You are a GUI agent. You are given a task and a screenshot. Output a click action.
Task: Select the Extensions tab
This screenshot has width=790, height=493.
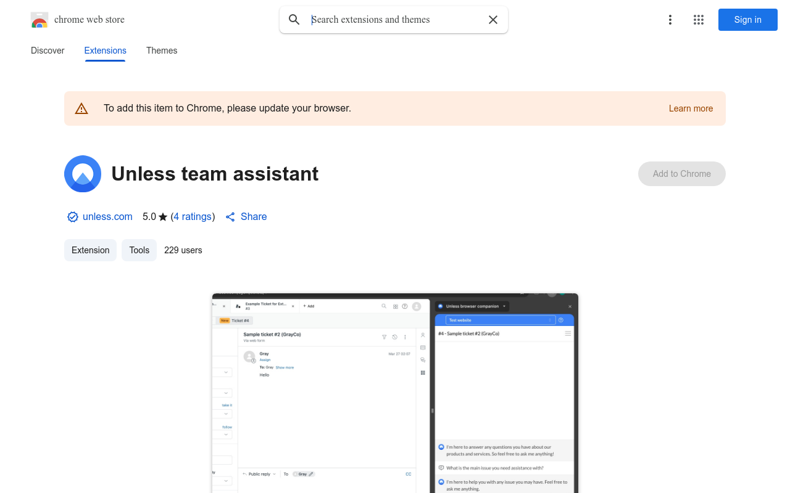pos(106,51)
